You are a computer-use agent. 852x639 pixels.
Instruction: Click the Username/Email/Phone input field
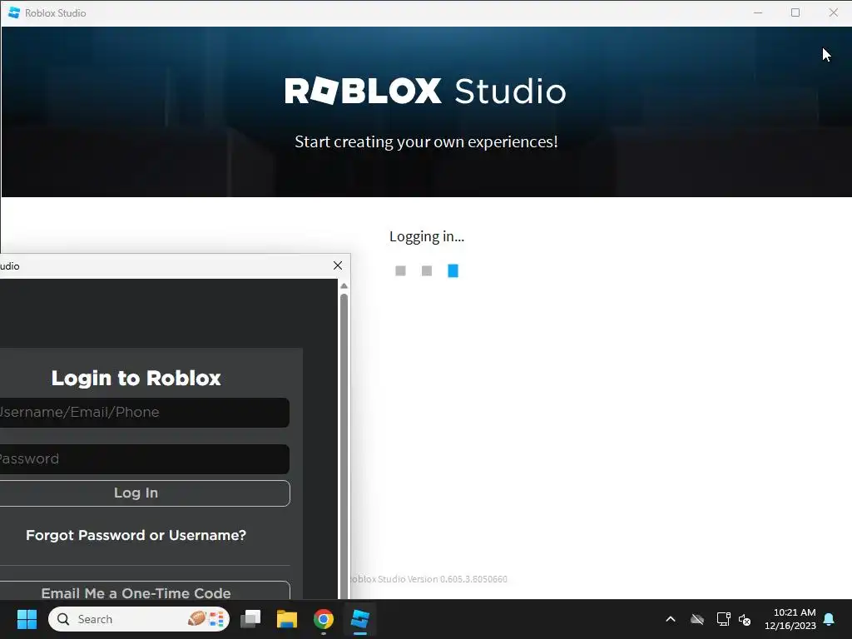coord(144,413)
